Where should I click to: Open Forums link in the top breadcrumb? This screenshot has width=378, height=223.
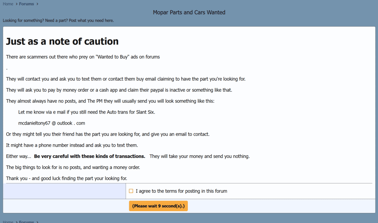point(26,4)
